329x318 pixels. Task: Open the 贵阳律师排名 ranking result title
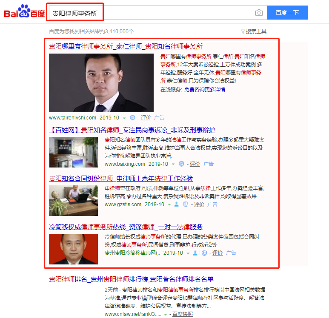[x=131, y=279]
